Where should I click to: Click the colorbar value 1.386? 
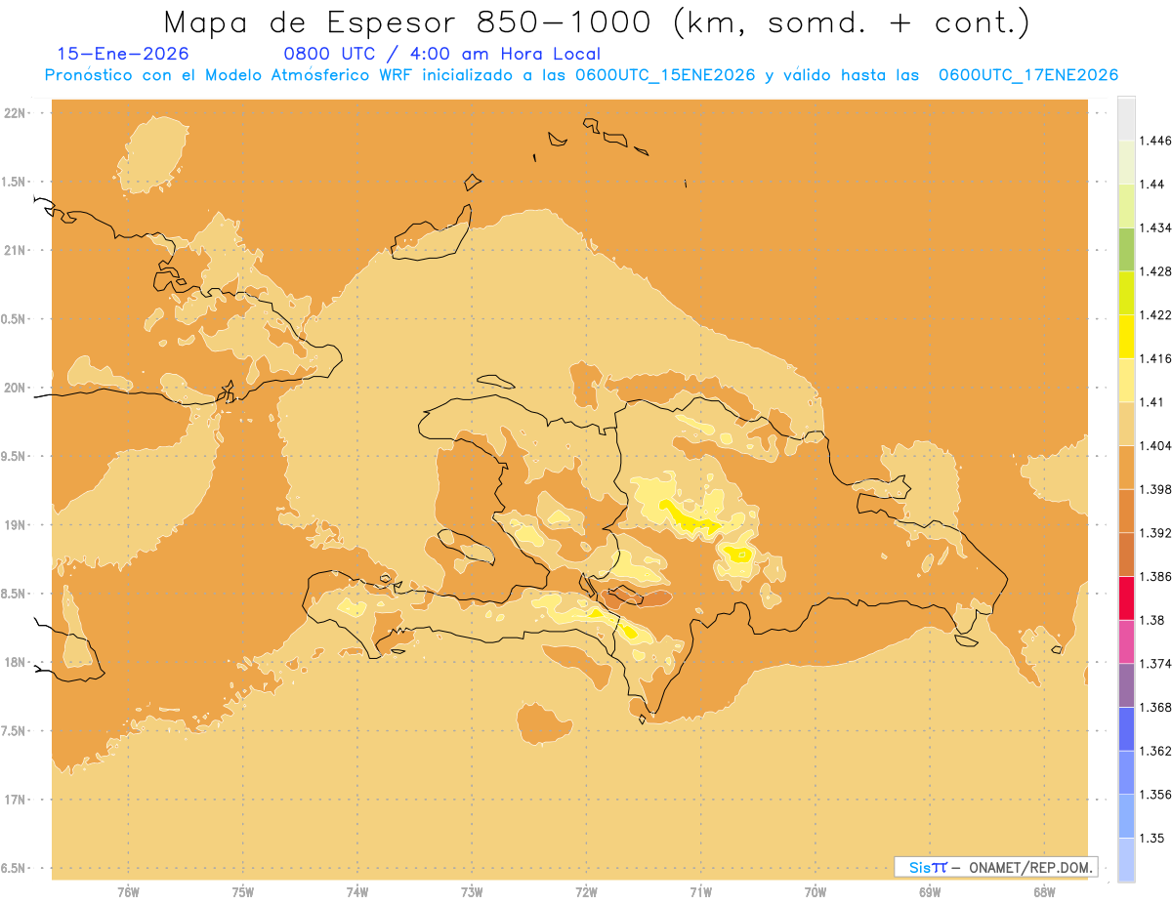click(x=1155, y=576)
